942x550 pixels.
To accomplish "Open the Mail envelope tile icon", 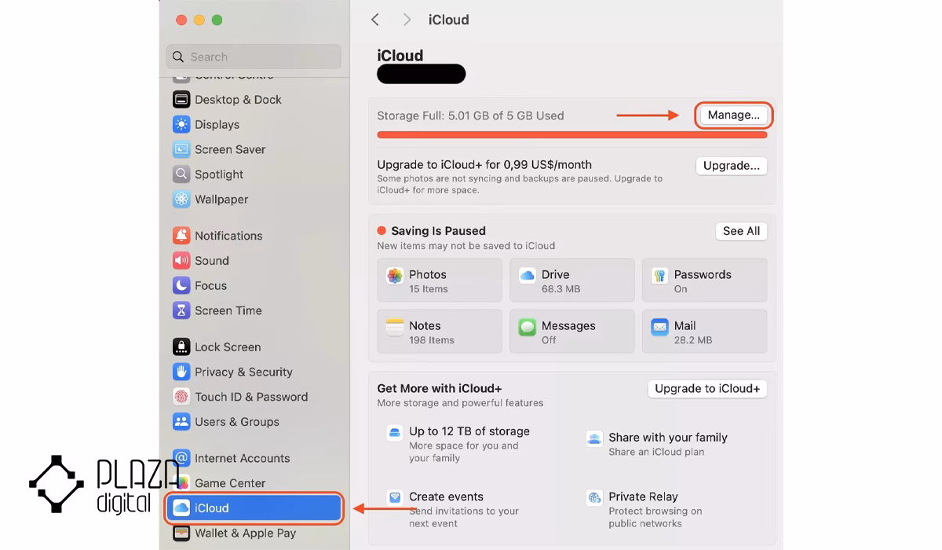I will 659,326.
